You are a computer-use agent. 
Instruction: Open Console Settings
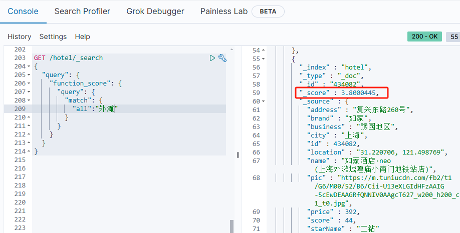click(53, 36)
